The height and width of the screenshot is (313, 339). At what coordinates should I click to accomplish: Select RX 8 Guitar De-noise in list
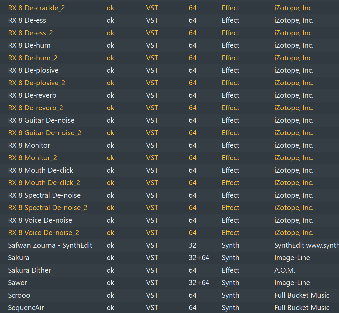[x=41, y=120]
